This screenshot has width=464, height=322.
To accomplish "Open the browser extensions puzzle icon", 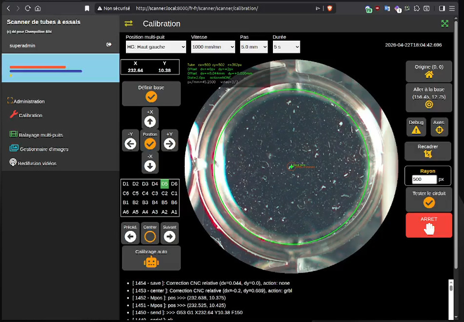I will [416, 8].
